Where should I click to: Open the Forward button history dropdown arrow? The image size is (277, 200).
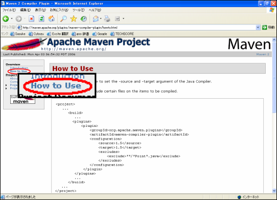(x=25, y=18)
